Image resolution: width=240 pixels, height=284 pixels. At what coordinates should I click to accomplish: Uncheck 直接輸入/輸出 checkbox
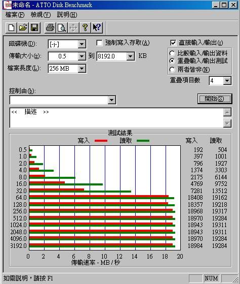pyautogui.click(x=173, y=43)
